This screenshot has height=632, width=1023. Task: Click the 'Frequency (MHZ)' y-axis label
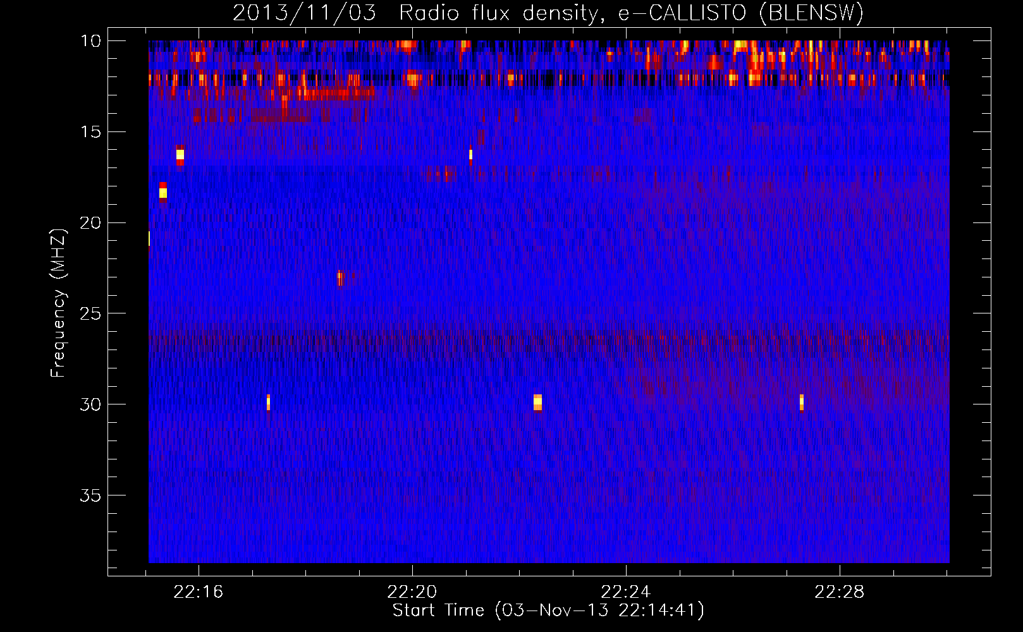point(58,303)
